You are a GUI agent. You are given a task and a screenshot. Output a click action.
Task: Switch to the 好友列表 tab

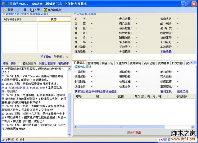click(178, 63)
